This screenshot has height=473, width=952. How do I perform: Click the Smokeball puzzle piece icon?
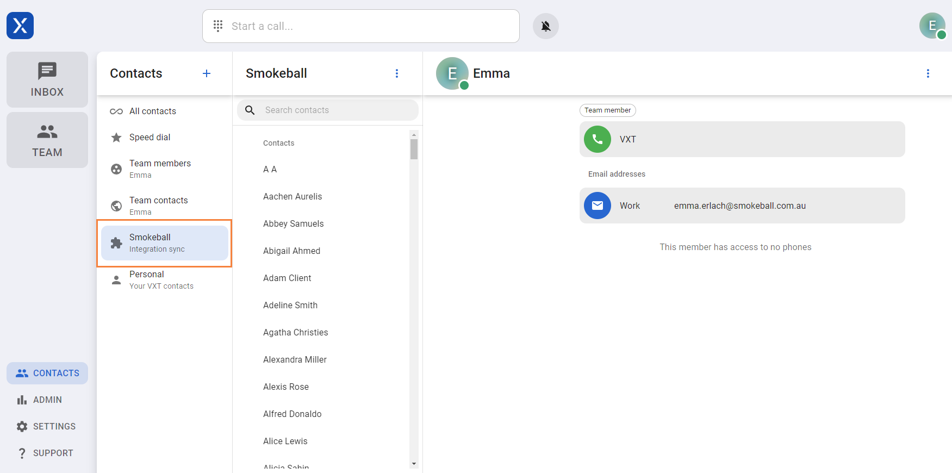116,243
